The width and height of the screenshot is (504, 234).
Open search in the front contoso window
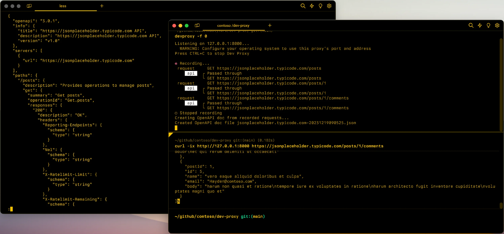click(471, 25)
